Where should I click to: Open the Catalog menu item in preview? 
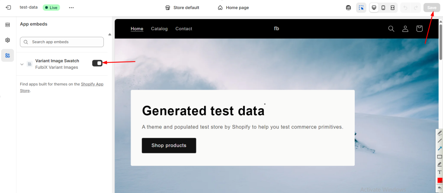(159, 29)
